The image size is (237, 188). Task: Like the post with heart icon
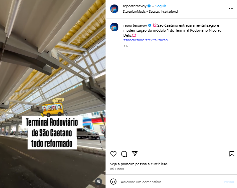click(114, 154)
